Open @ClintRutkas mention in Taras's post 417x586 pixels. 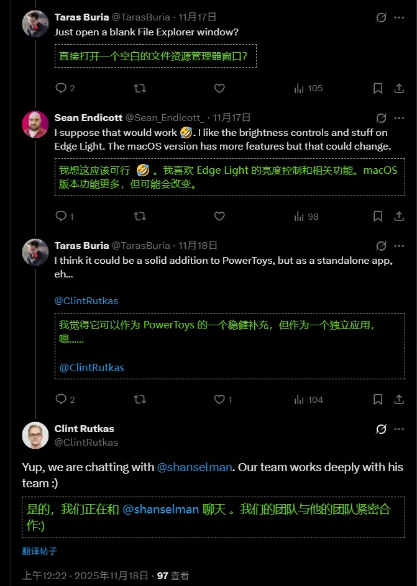(86, 300)
